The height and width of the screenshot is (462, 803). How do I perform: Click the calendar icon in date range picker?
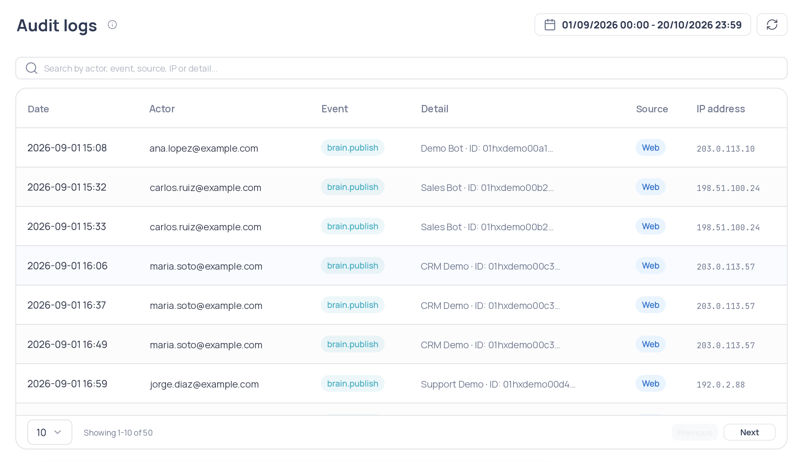click(x=550, y=25)
